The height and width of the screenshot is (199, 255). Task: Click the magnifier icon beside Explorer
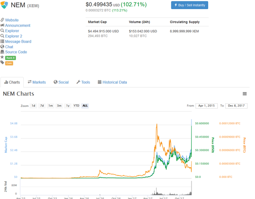coord(2,31)
